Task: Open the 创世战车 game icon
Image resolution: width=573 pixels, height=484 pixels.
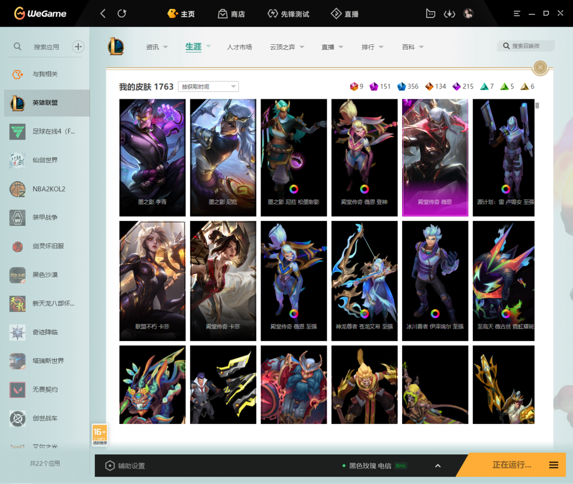Action: click(17, 418)
